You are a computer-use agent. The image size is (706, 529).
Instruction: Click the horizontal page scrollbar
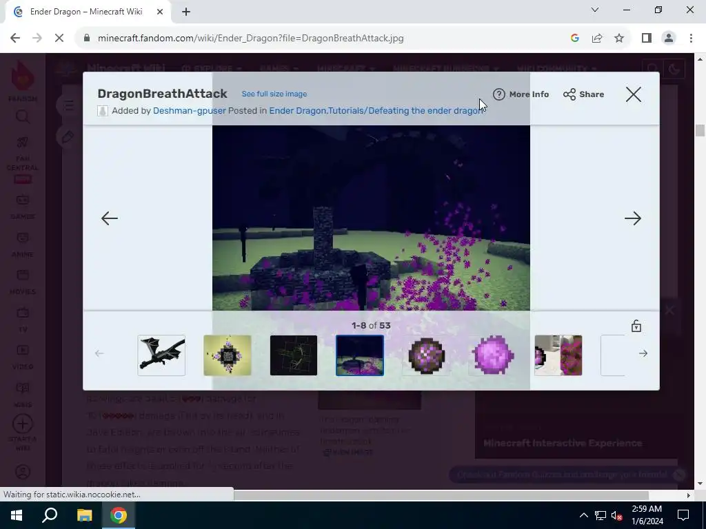tap(441, 495)
